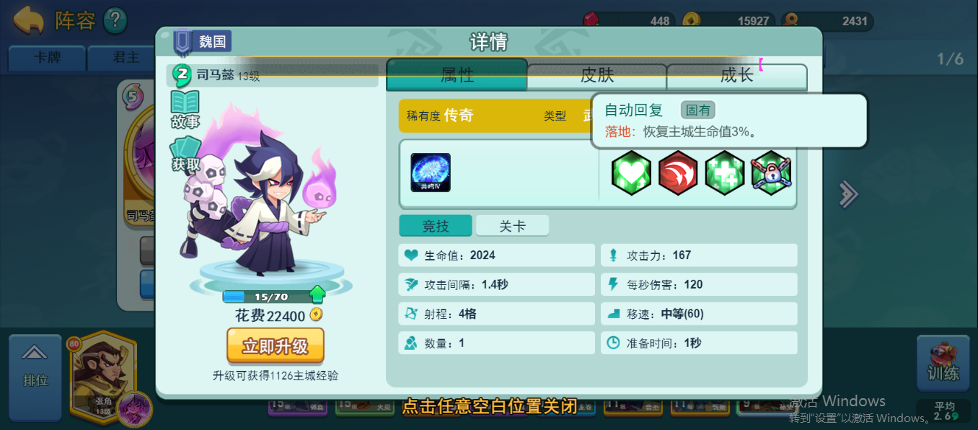Tap the green upgrade arrow beside 15/70

point(317,294)
